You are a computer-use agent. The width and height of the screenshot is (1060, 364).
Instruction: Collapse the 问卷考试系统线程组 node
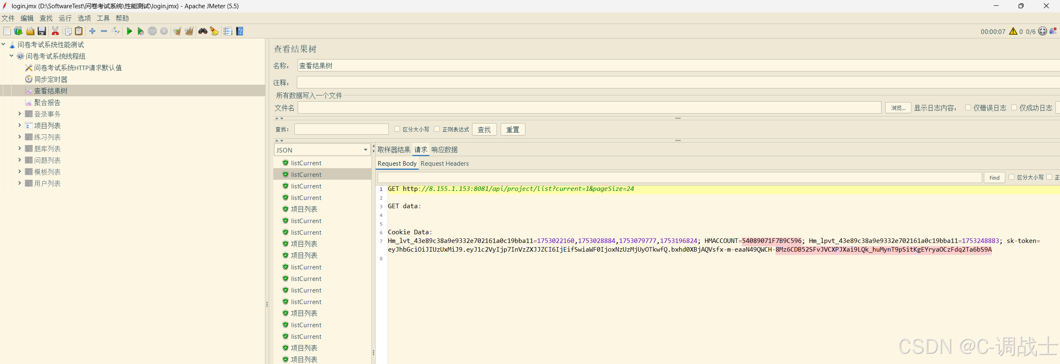[x=12, y=56]
